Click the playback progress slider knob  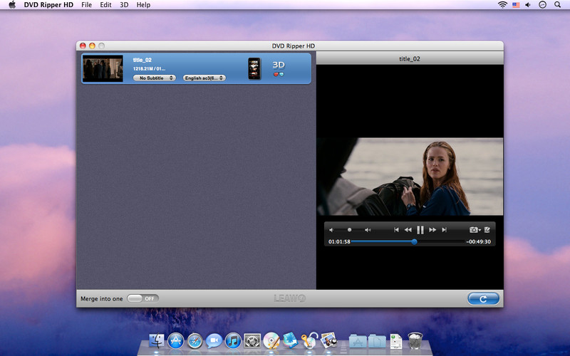(x=414, y=241)
